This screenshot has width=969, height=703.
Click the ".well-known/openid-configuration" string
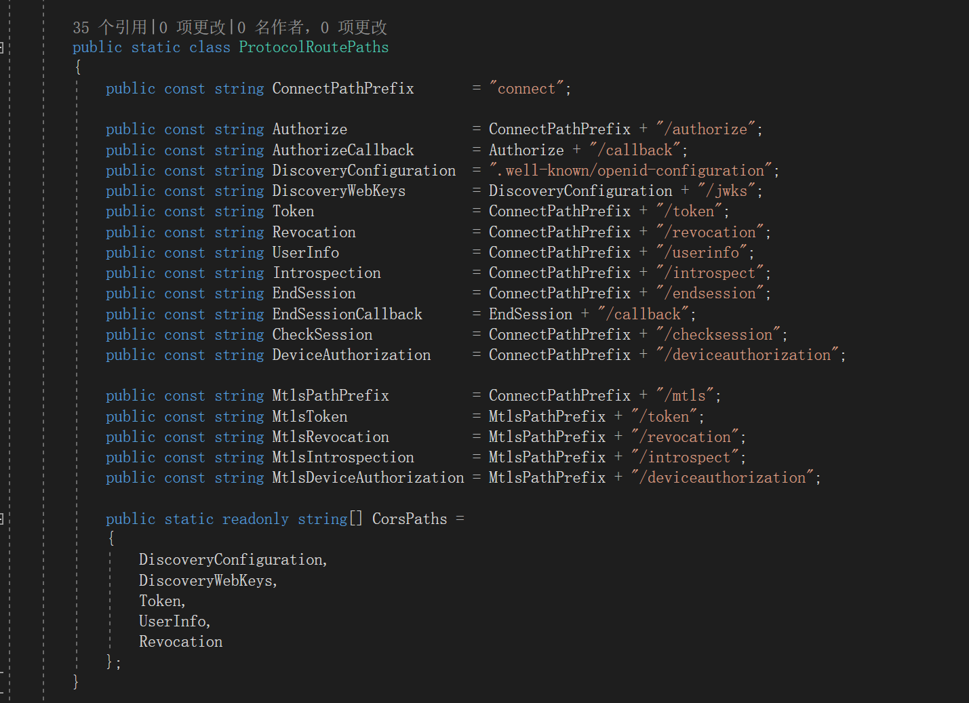click(631, 171)
